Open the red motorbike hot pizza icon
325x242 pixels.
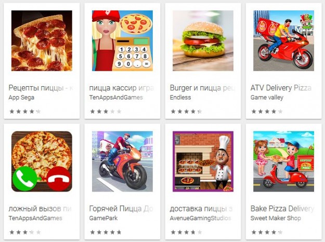coord(122,162)
